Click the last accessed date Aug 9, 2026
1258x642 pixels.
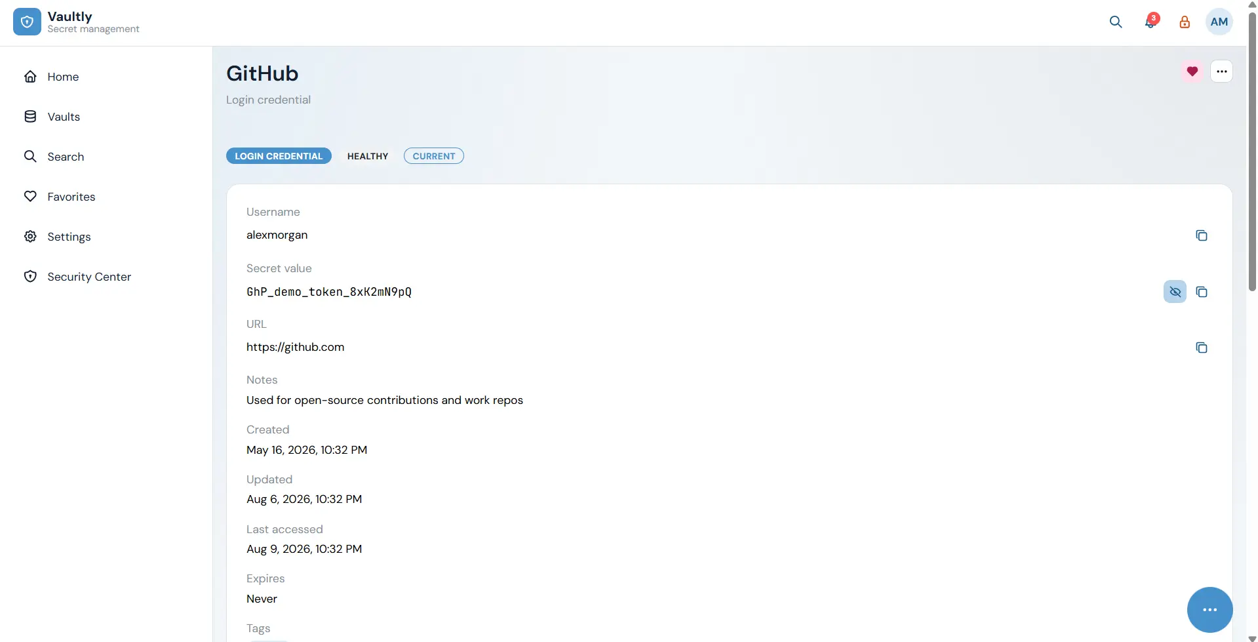[x=304, y=549]
